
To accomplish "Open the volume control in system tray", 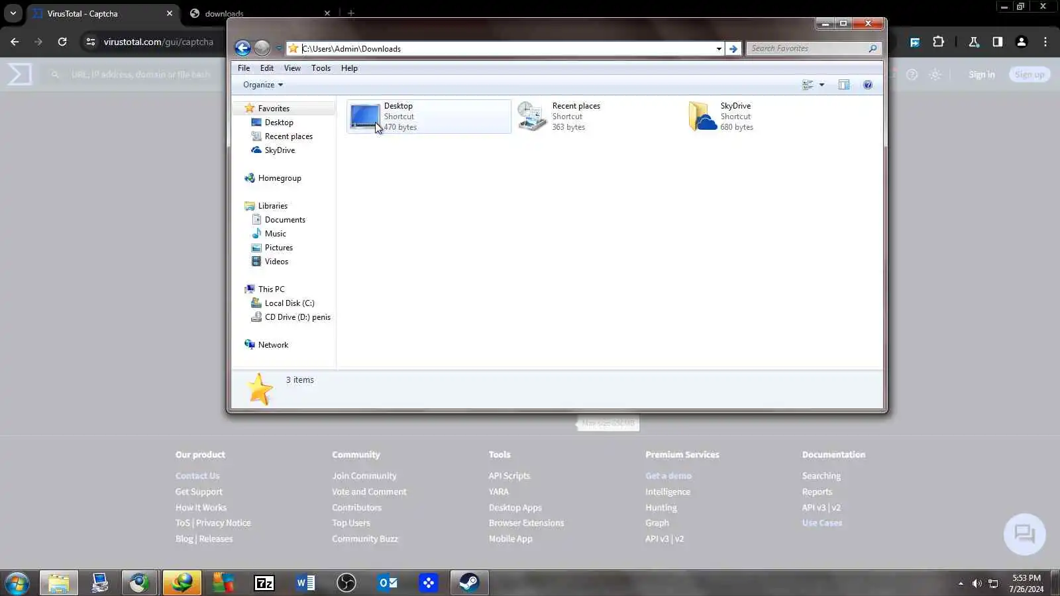I will (977, 583).
